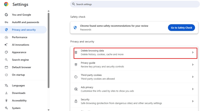Click the window icon for Default browser
This screenshot has width=208, height=111.
tap(6, 67)
